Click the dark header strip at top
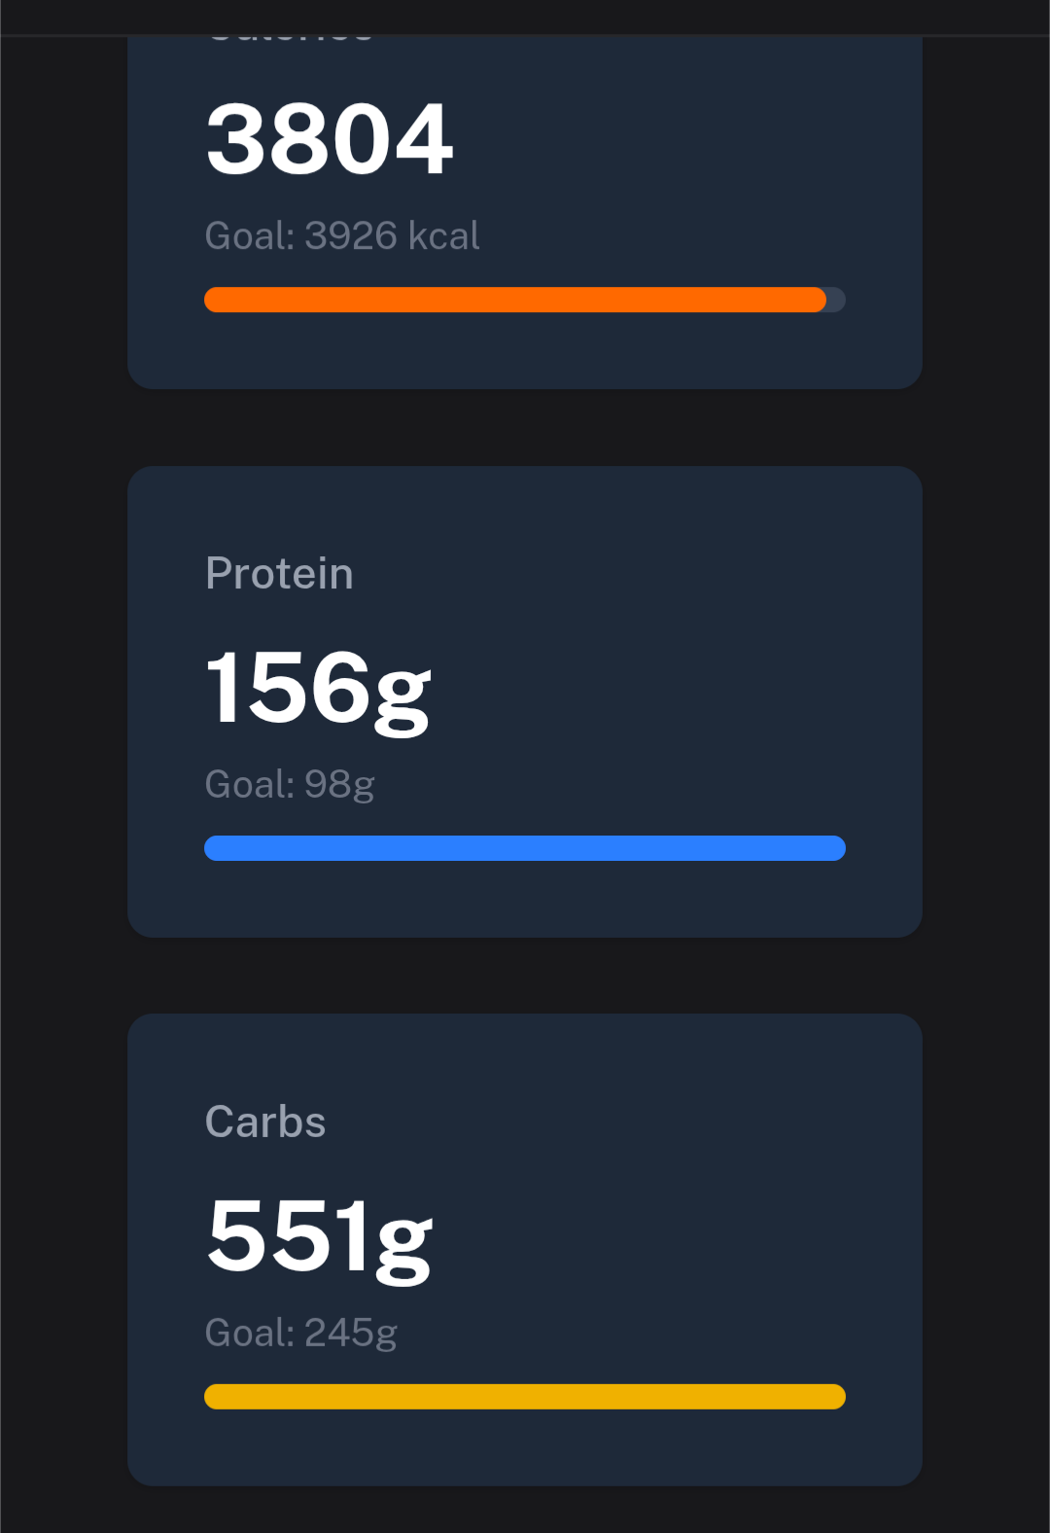 (525, 17)
